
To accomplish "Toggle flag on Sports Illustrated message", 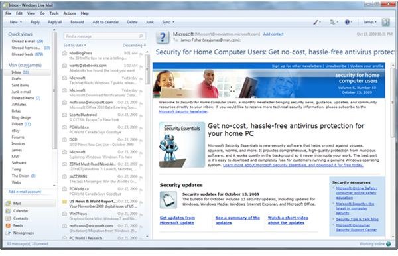I will tap(141, 116).
